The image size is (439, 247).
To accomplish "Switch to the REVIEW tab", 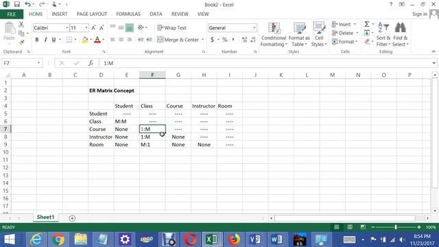I will [180, 14].
